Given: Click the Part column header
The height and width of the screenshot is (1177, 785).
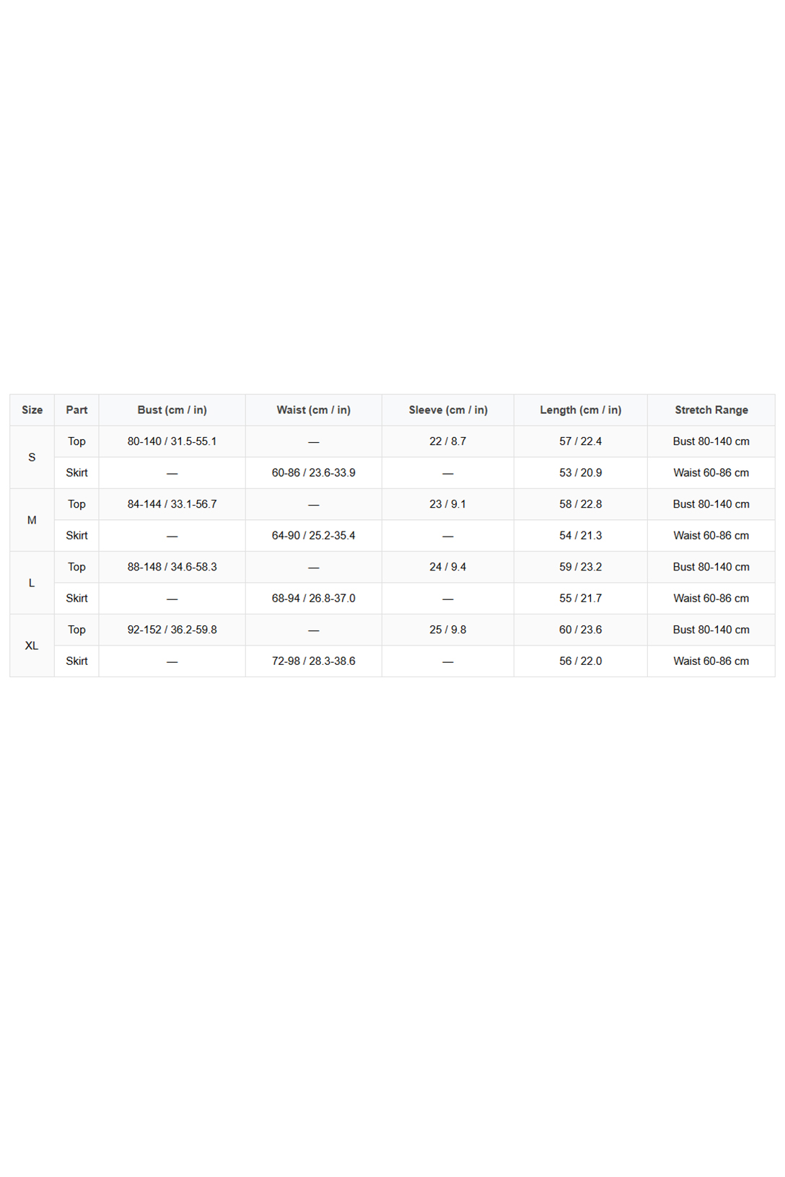Looking at the screenshot, I should click(x=76, y=410).
